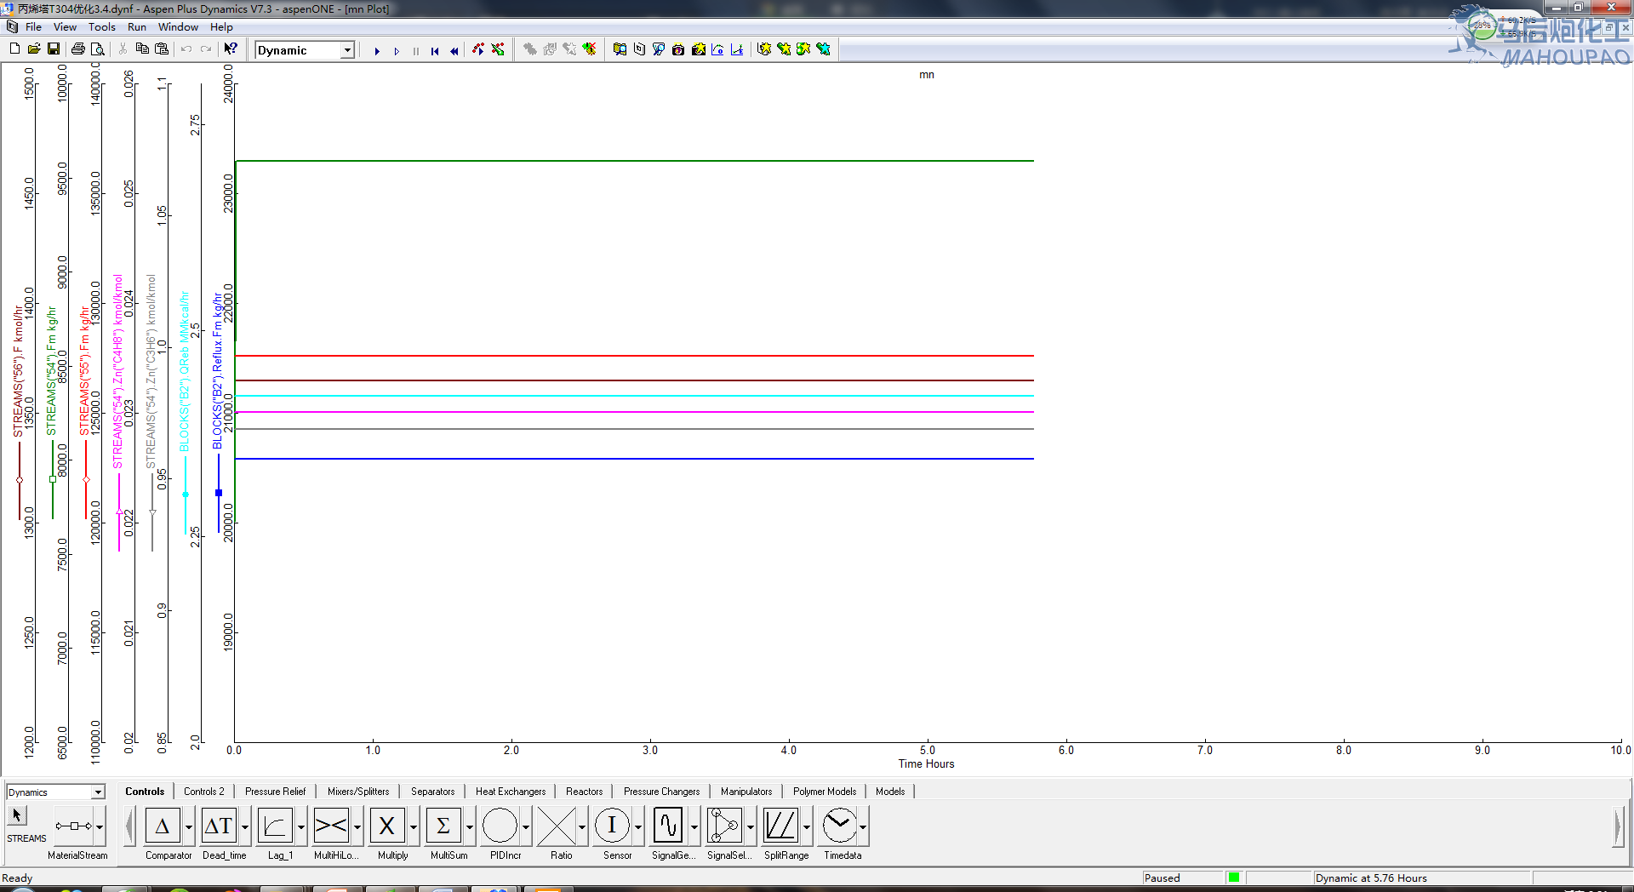Open the Window menu
The height and width of the screenshot is (892, 1634).
click(178, 27)
